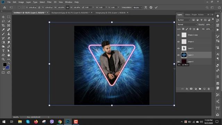Screen dimensions: 222x125
Task: Select the Zoom tool
Action: [x=3, y=59]
